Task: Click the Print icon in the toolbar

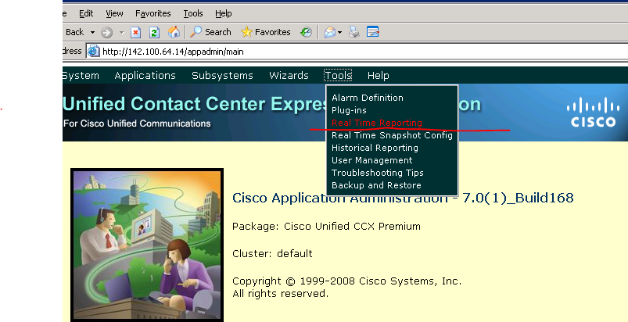Action: 353,32
